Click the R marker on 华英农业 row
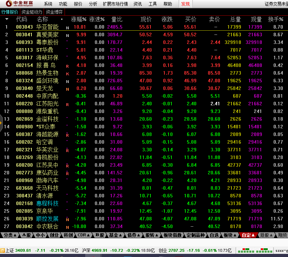 coord(67,150)
